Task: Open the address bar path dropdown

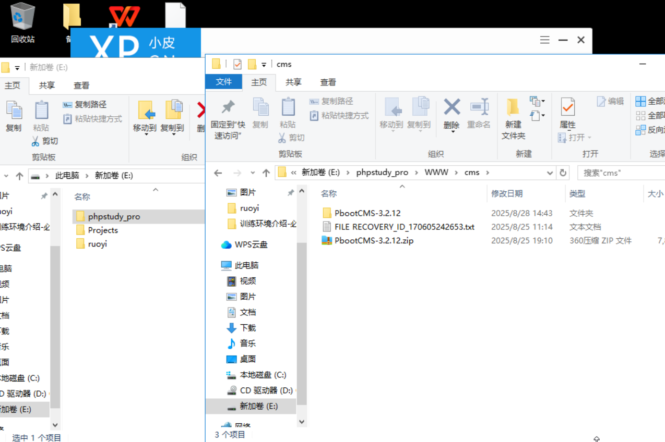Action: tap(550, 172)
